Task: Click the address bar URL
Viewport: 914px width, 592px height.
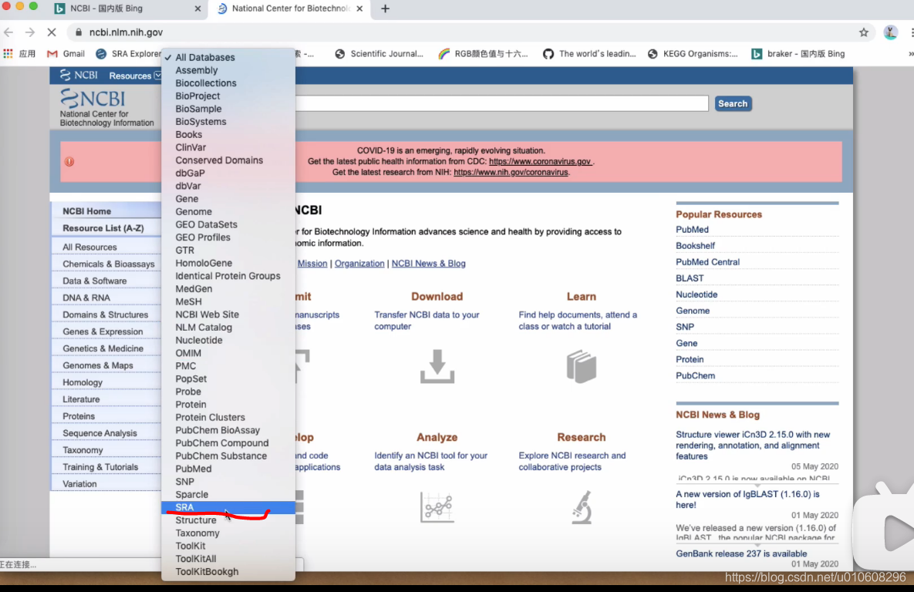Action: 126,32
